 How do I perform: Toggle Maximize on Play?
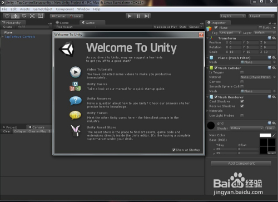pos(165,27)
